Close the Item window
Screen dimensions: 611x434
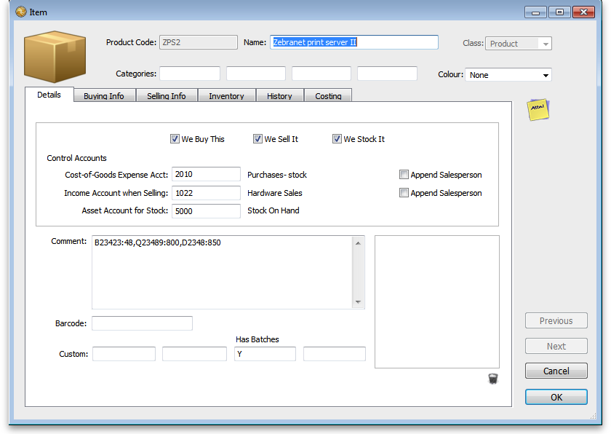pyautogui.click(x=583, y=12)
